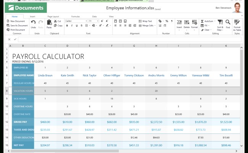The width and height of the screenshot is (248, 153).
Task: Click Print Document
Action: click(x=16, y=30)
